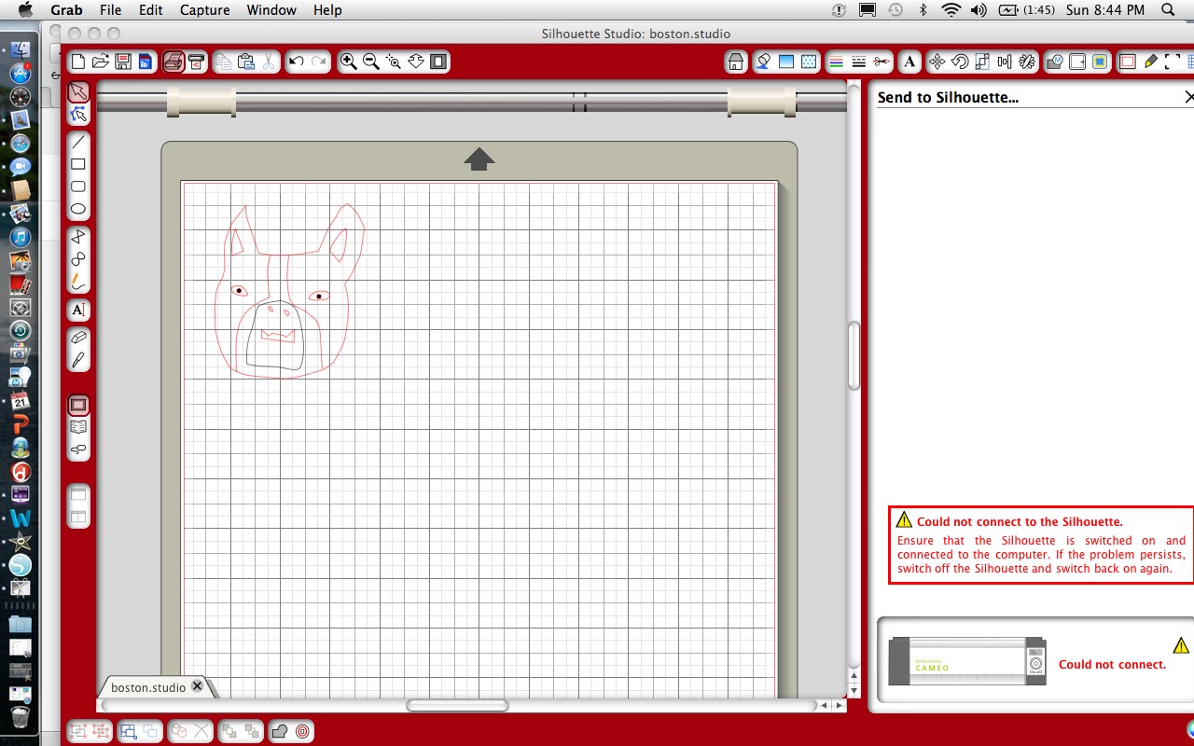Choose the Select arrow tool
The image size is (1194, 746).
pos(78,91)
